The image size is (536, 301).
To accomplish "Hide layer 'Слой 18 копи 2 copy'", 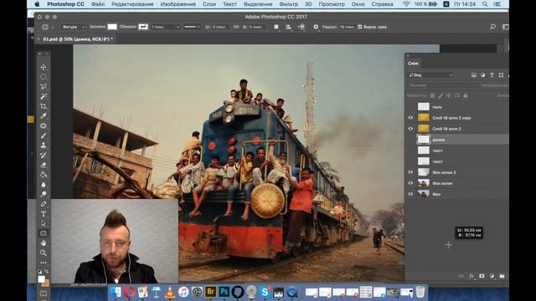I will [x=410, y=118].
